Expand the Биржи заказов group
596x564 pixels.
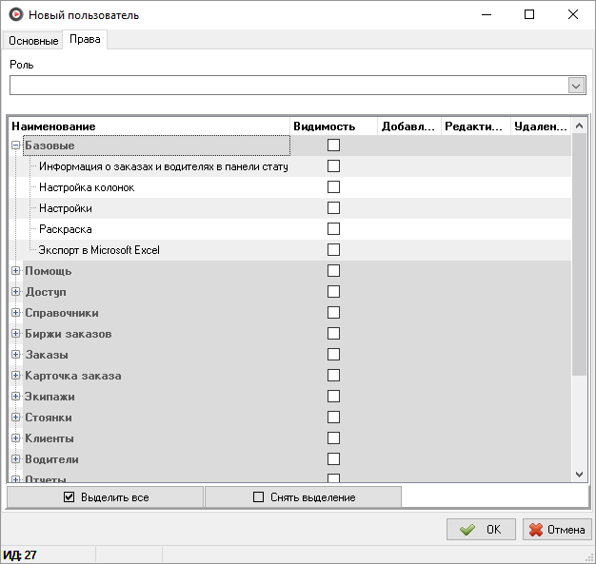tap(15, 334)
